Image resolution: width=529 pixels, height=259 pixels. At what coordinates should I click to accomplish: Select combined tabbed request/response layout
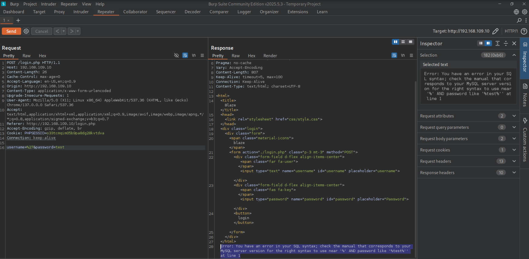pos(410,42)
